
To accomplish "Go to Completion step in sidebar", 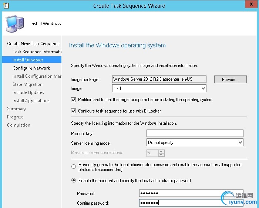I will pos(18,125).
